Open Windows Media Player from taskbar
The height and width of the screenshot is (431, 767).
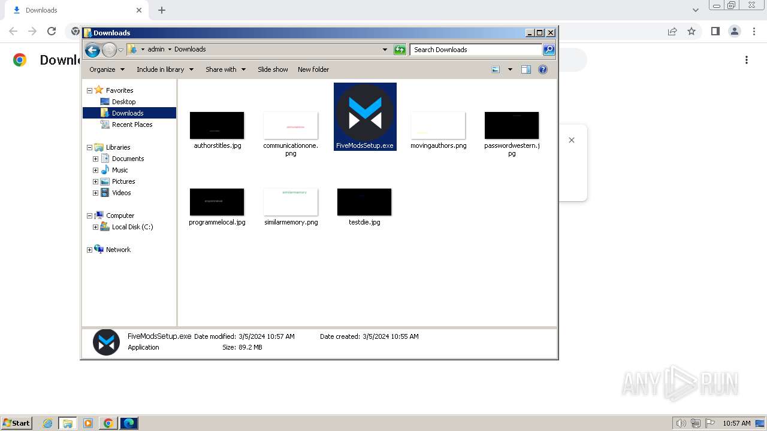[x=88, y=423]
